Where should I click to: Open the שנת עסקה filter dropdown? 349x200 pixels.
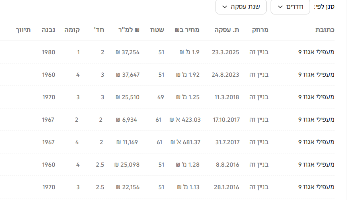point(241,7)
